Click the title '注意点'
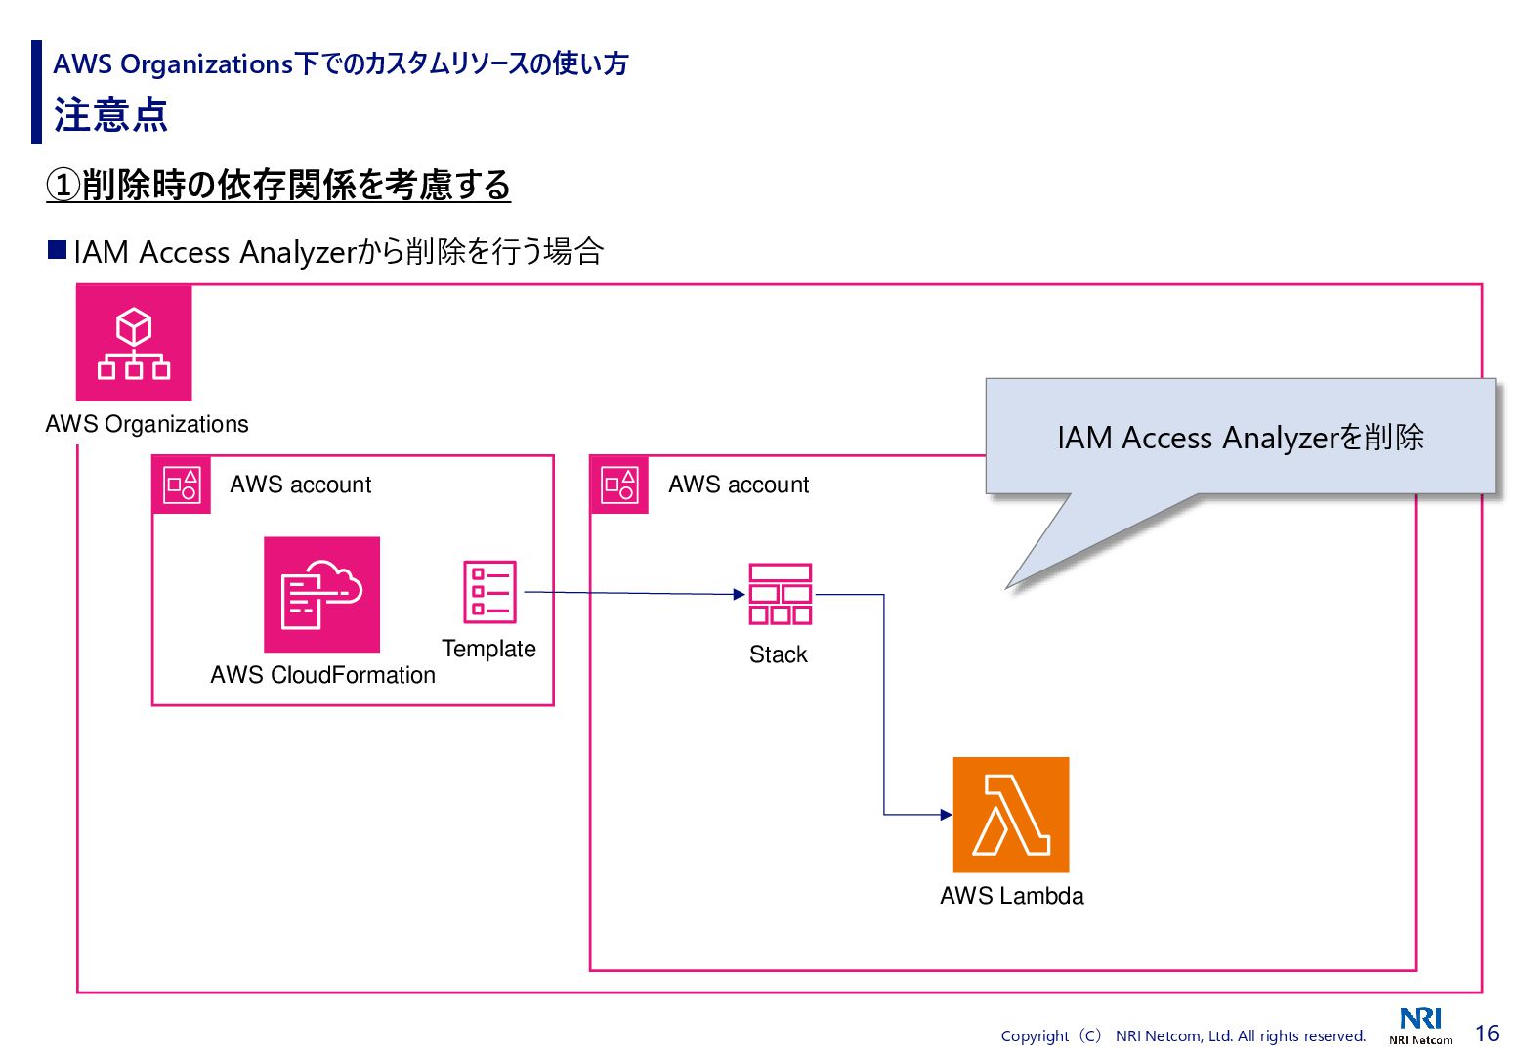The width and height of the screenshot is (1524, 1055). pyautogui.click(x=110, y=115)
